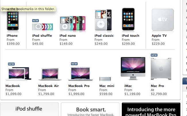The image size is (187, 116).
Task: Follow the Apple TV title link
Action: click(159, 36)
